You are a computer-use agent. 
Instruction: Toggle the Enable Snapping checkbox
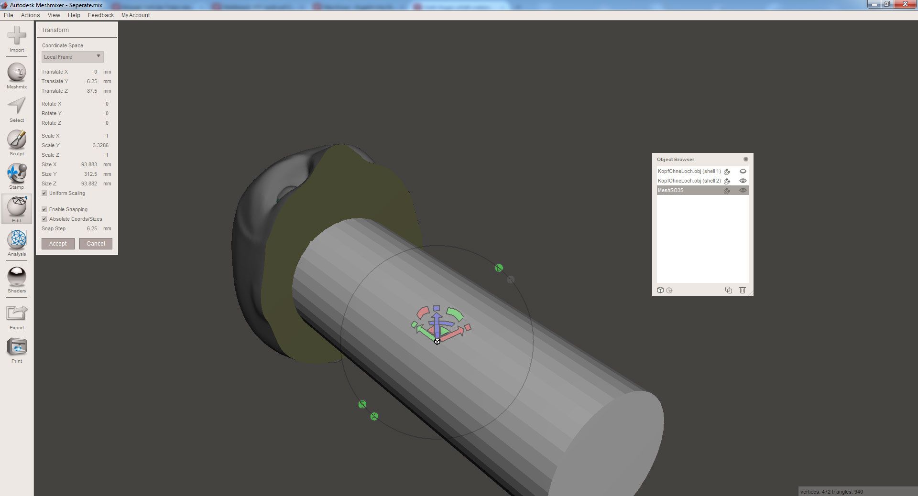(x=44, y=209)
